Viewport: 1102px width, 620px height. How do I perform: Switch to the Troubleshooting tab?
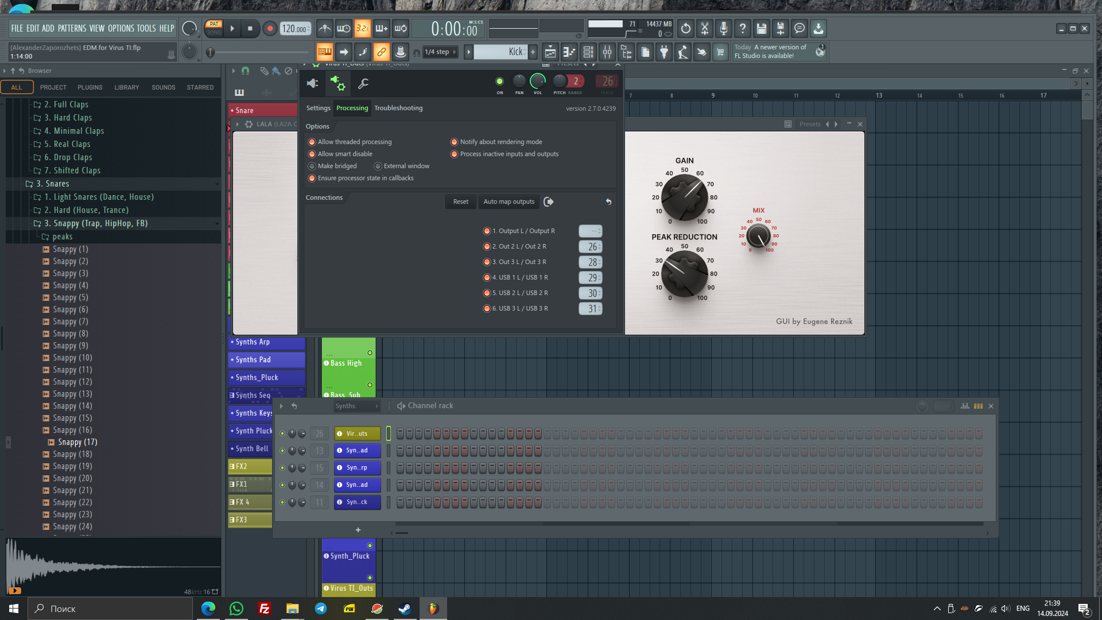398,108
